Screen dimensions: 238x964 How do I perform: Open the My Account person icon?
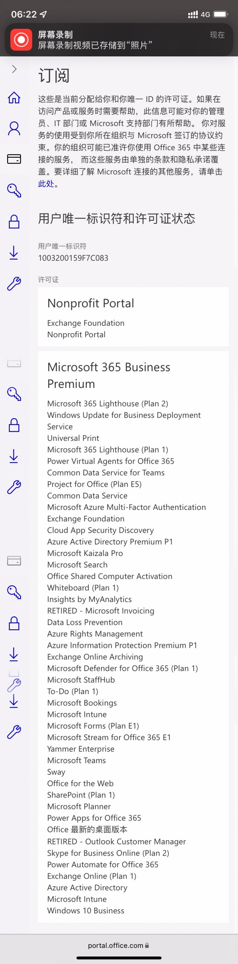click(14, 128)
